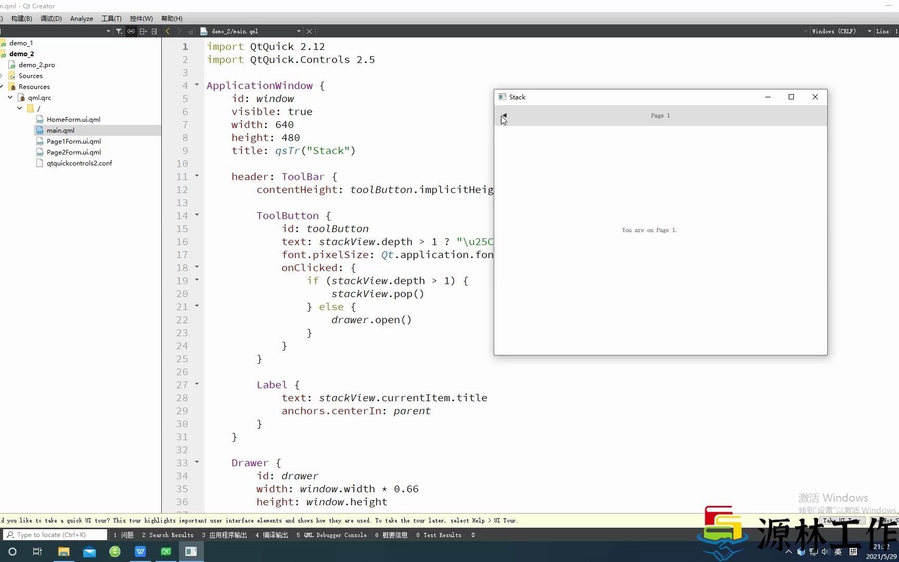Click the Stack window title icon
The width and height of the screenshot is (899, 562).
tap(502, 97)
